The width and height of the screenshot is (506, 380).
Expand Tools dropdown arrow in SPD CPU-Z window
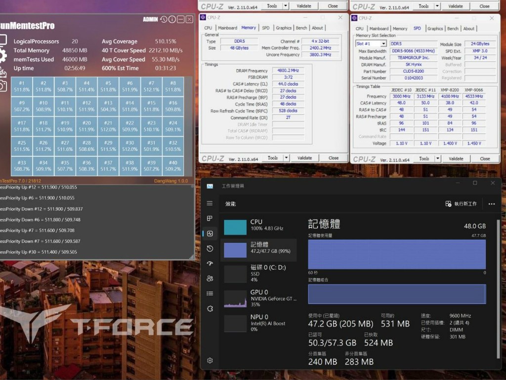click(x=438, y=159)
